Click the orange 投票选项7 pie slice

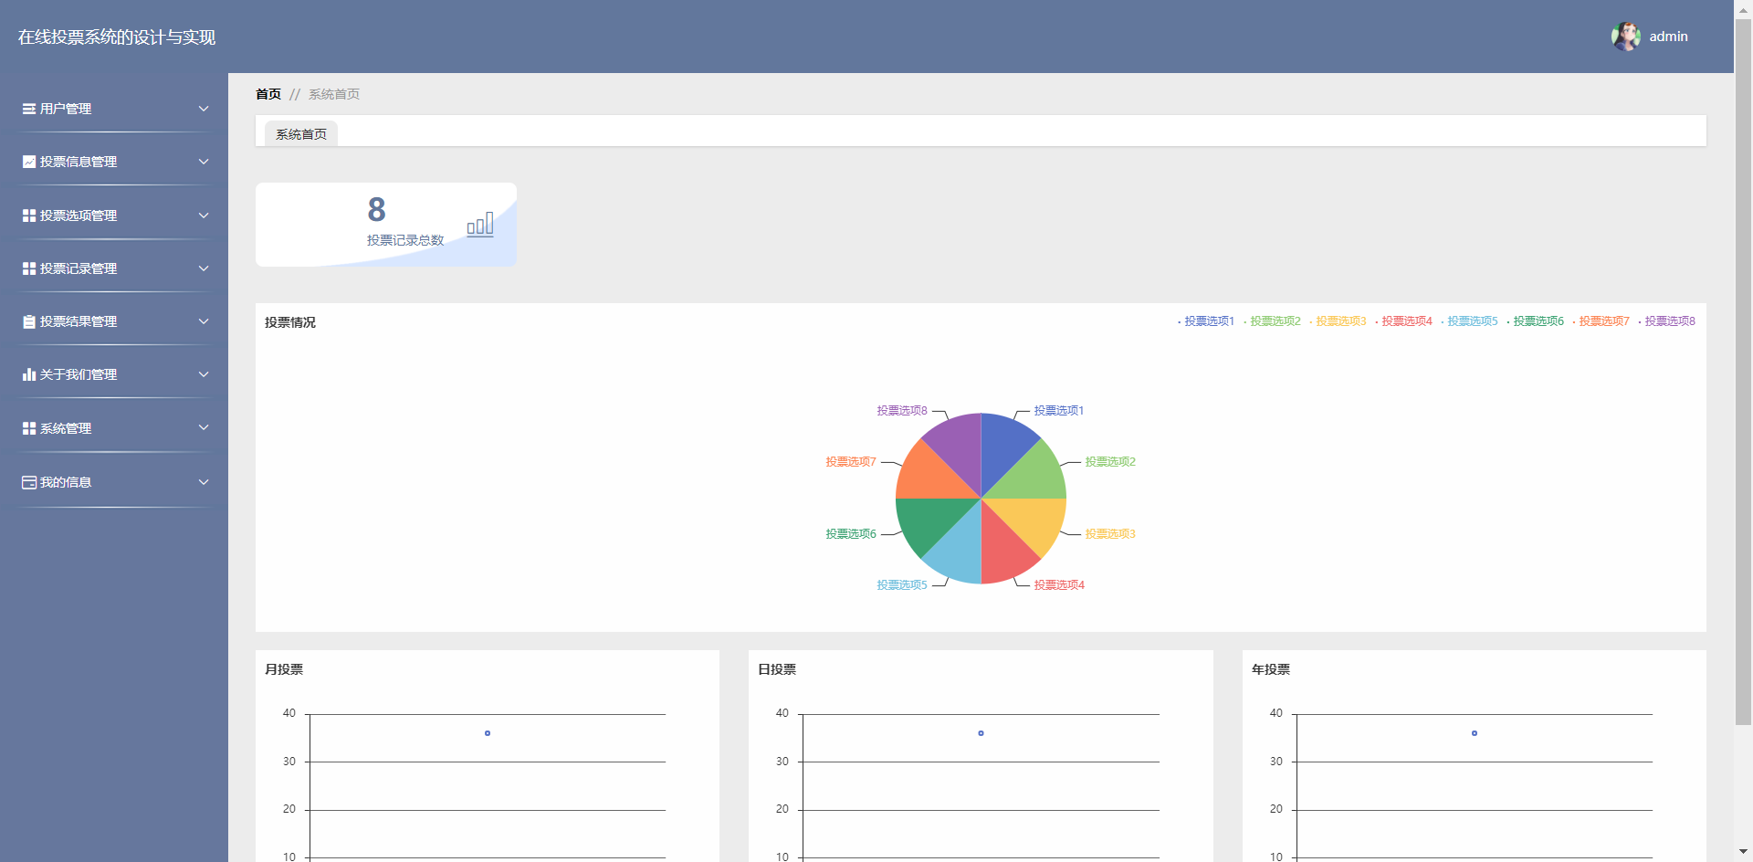coord(929,477)
